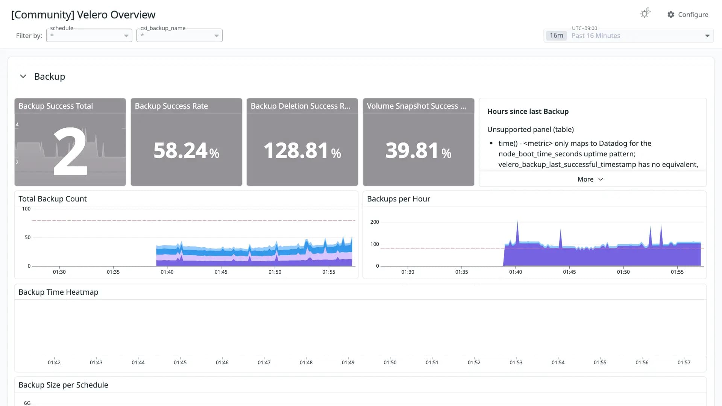Click the 58.24% success rate value
Screen dimensions: 722x406
tap(187, 150)
